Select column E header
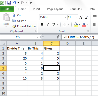 (x=83, y=43)
